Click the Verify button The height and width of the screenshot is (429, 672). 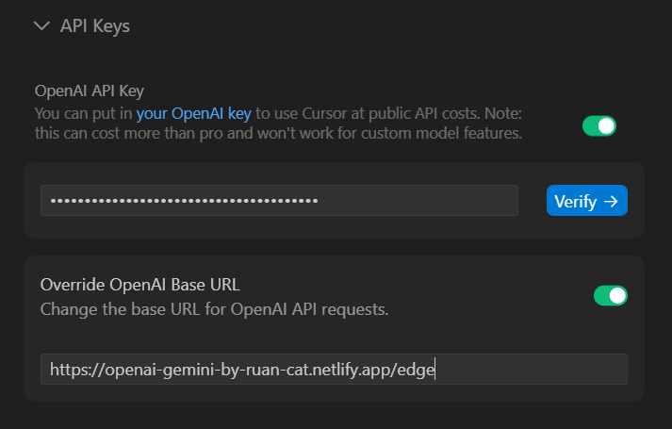tap(587, 201)
